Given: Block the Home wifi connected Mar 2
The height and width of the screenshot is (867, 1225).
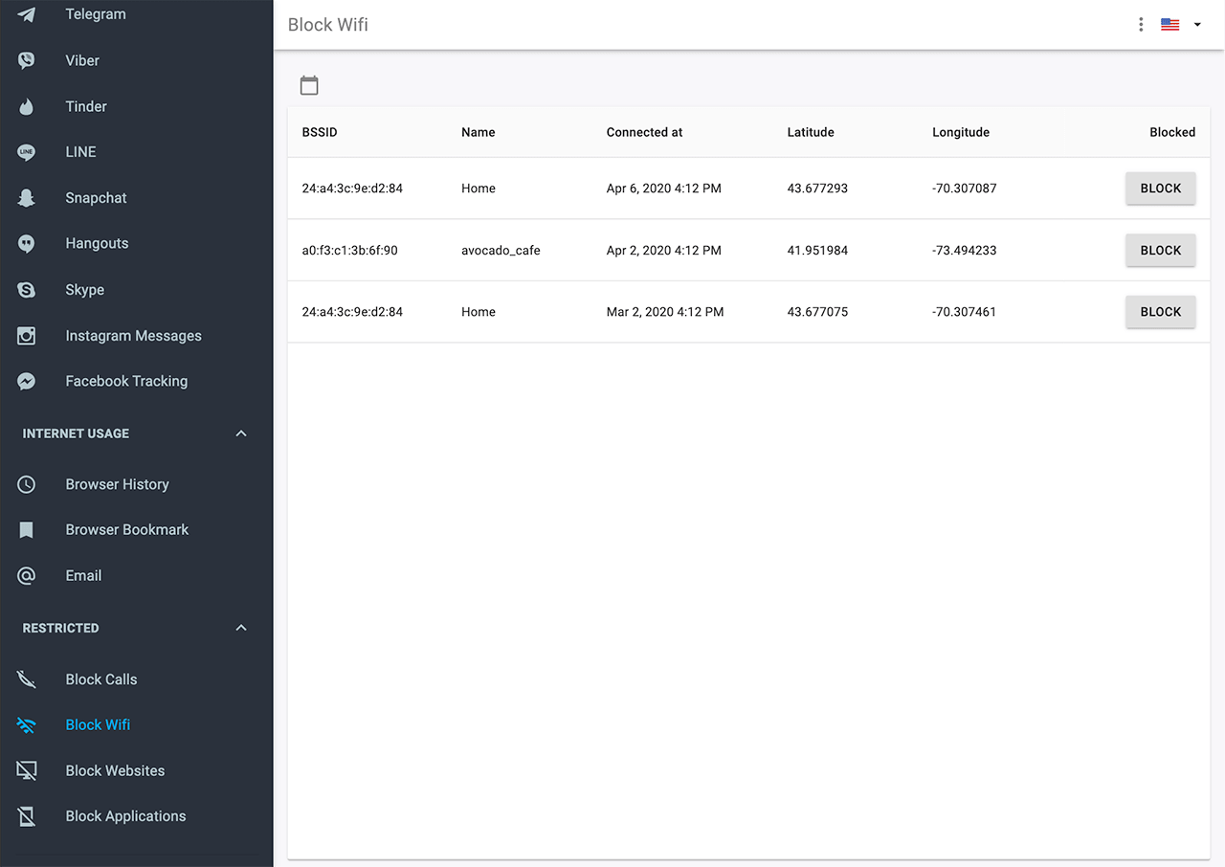Looking at the screenshot, I should pyautogui.click(x=1160, y=312).
